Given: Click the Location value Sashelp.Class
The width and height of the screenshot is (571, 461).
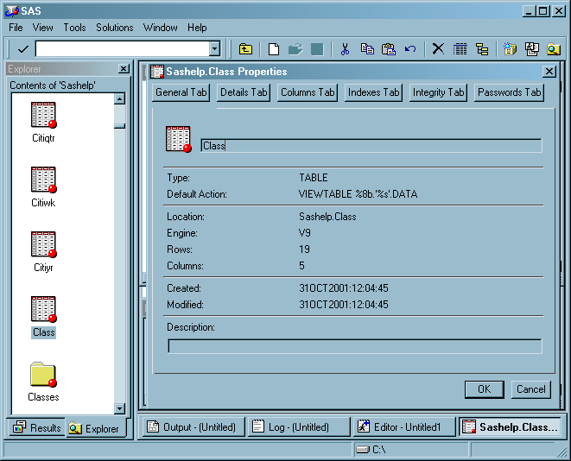Looking at the screenshot, I should click(327, 217).
